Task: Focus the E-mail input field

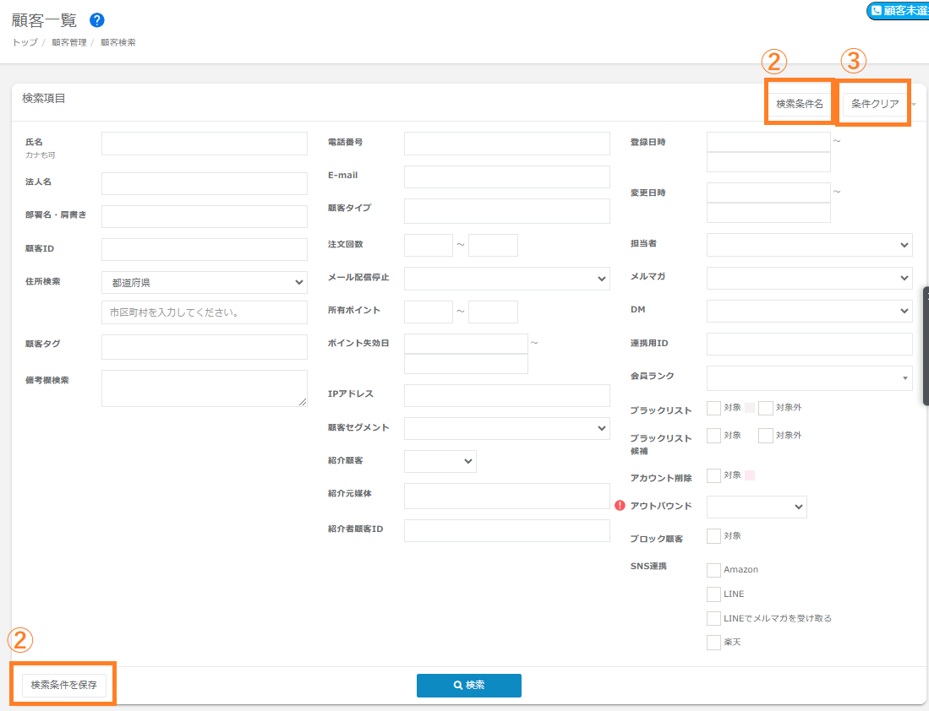Action: 506,177
